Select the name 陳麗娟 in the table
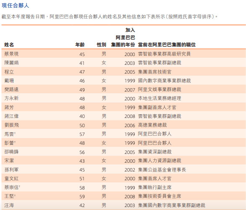Screen dimensions: 246x210 11,63
